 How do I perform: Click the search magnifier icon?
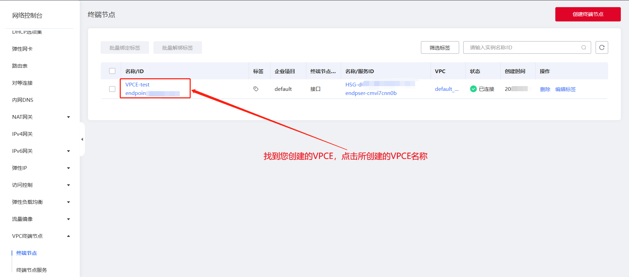coord(584,48)
